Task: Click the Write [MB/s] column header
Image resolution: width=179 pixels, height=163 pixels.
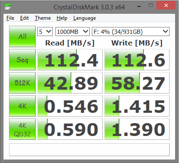Action: (x=137, y=43)
